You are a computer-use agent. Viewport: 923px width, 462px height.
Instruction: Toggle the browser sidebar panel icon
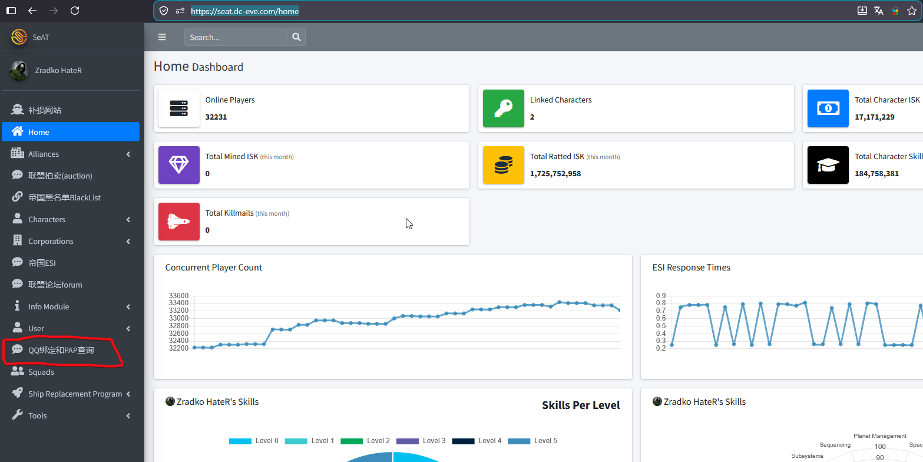pyautogui.click(x=11, y=11)
